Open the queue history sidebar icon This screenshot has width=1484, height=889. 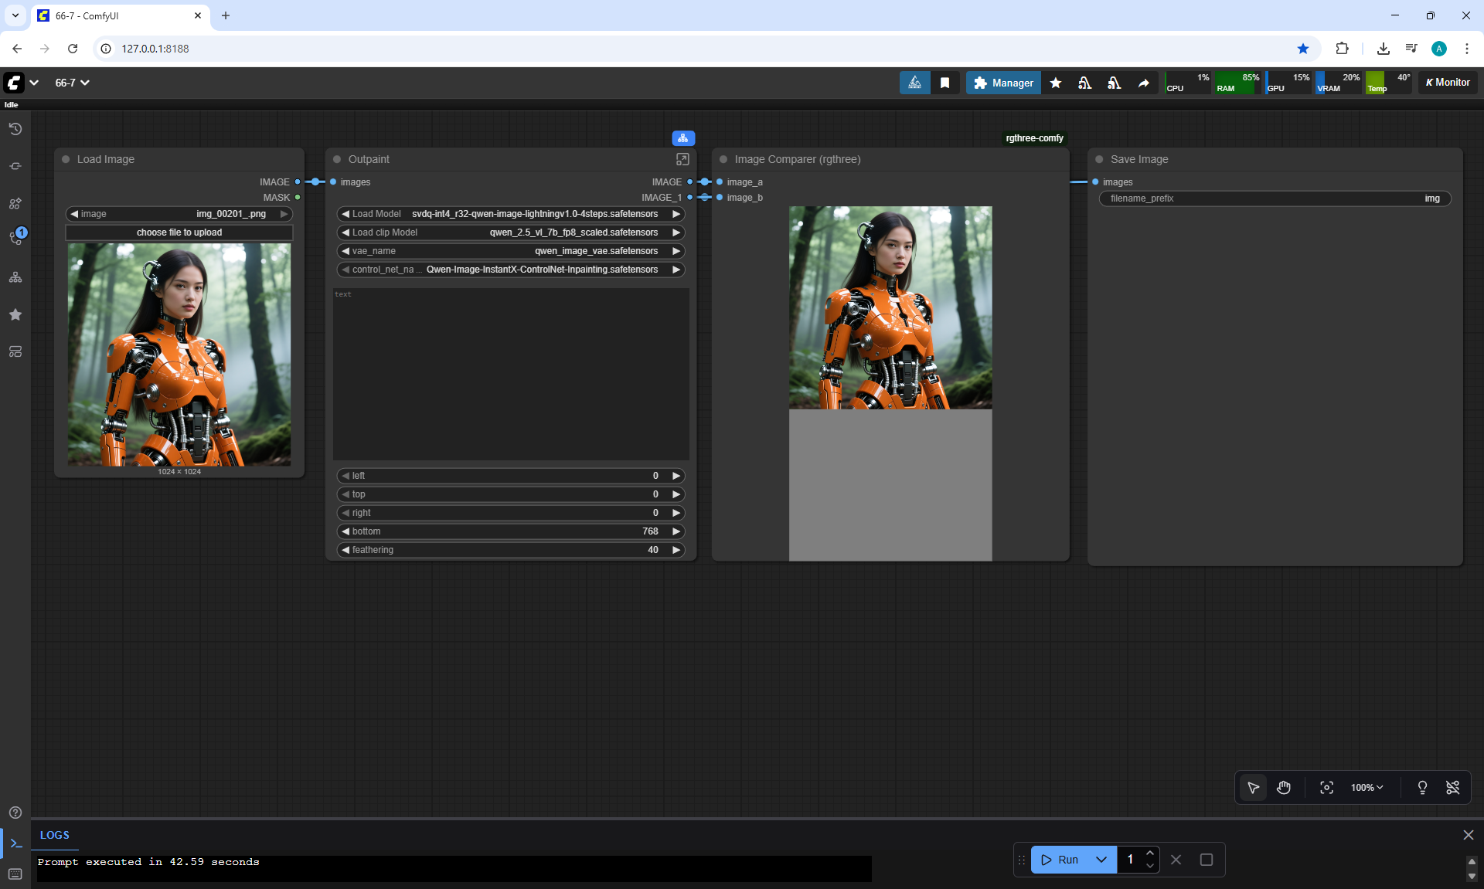pyautogui.click(x=15, y=129)
